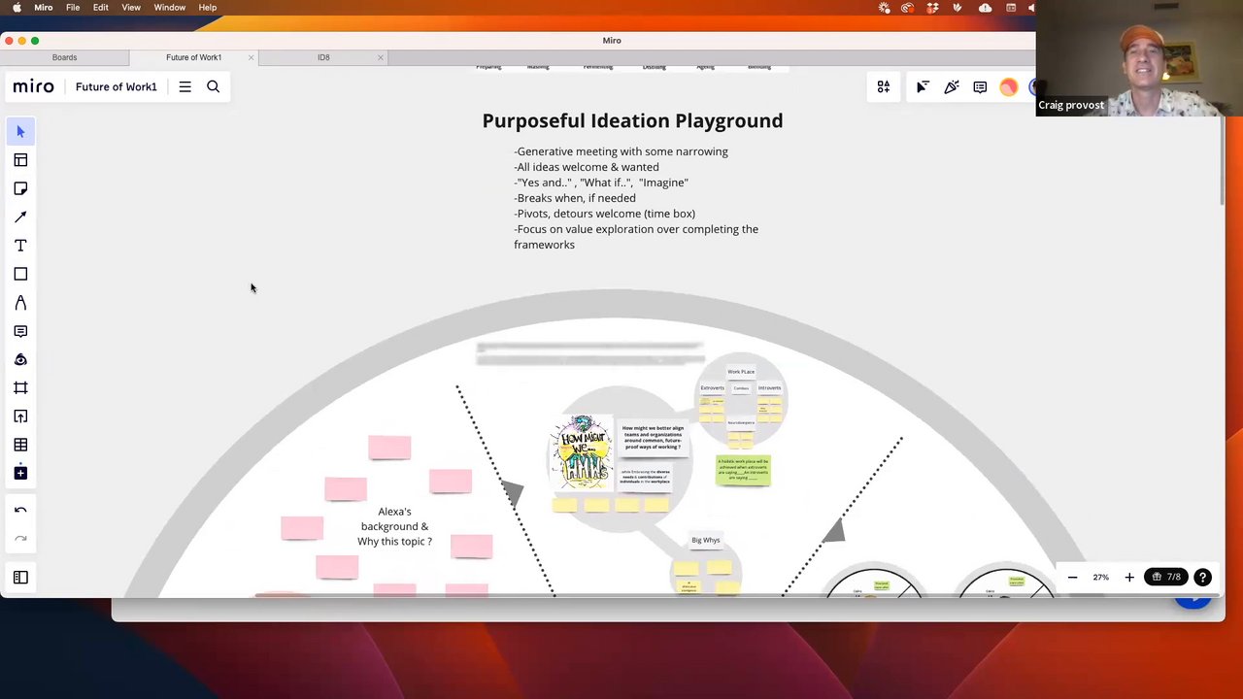
Task: Click the Dropbox menu bar icon
Action: pyautogui.click(x=933, y=8)
